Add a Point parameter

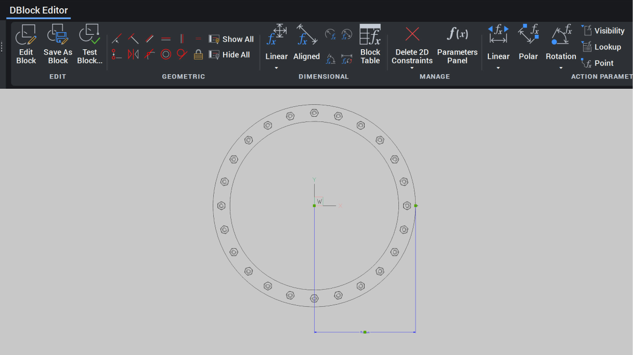598,63
